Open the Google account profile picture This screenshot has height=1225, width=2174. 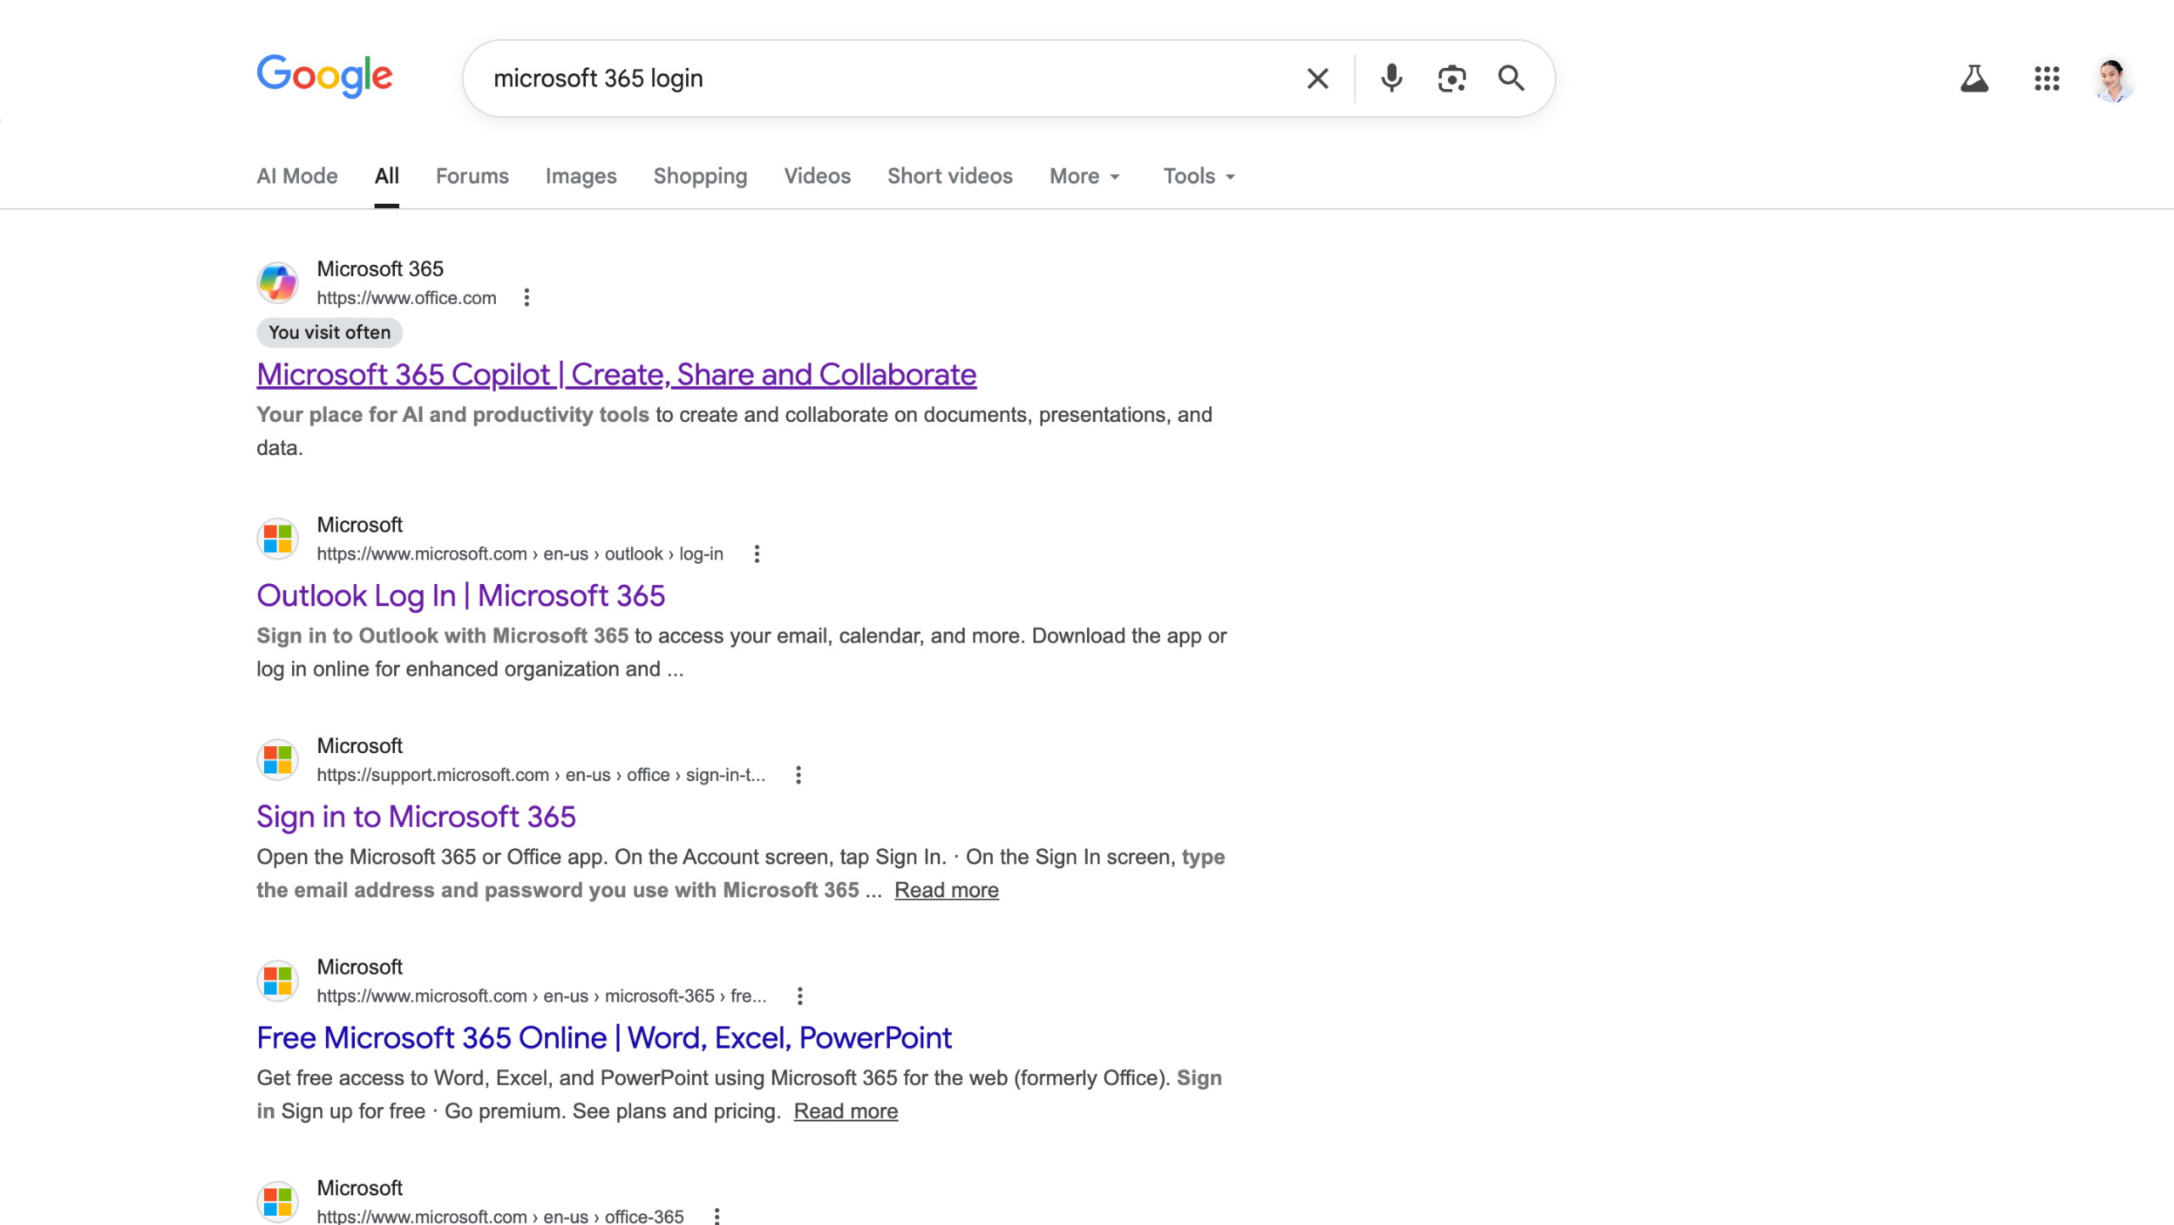coord(2112,81)
